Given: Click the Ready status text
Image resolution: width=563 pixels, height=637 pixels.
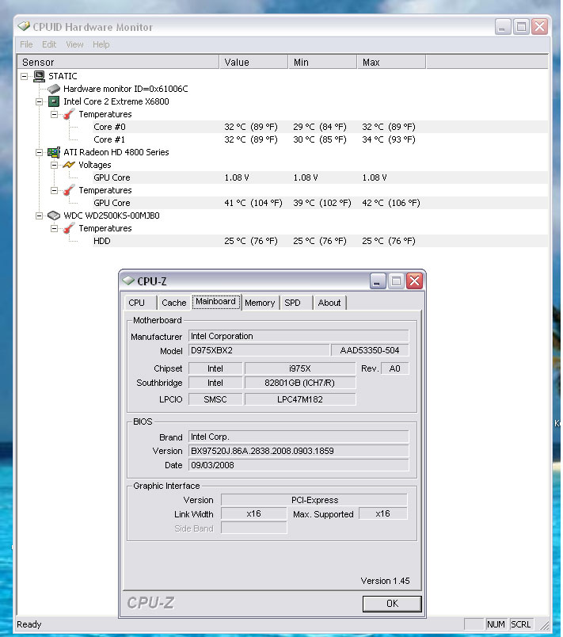Looking at the screenshot, I should click(29, 624).
